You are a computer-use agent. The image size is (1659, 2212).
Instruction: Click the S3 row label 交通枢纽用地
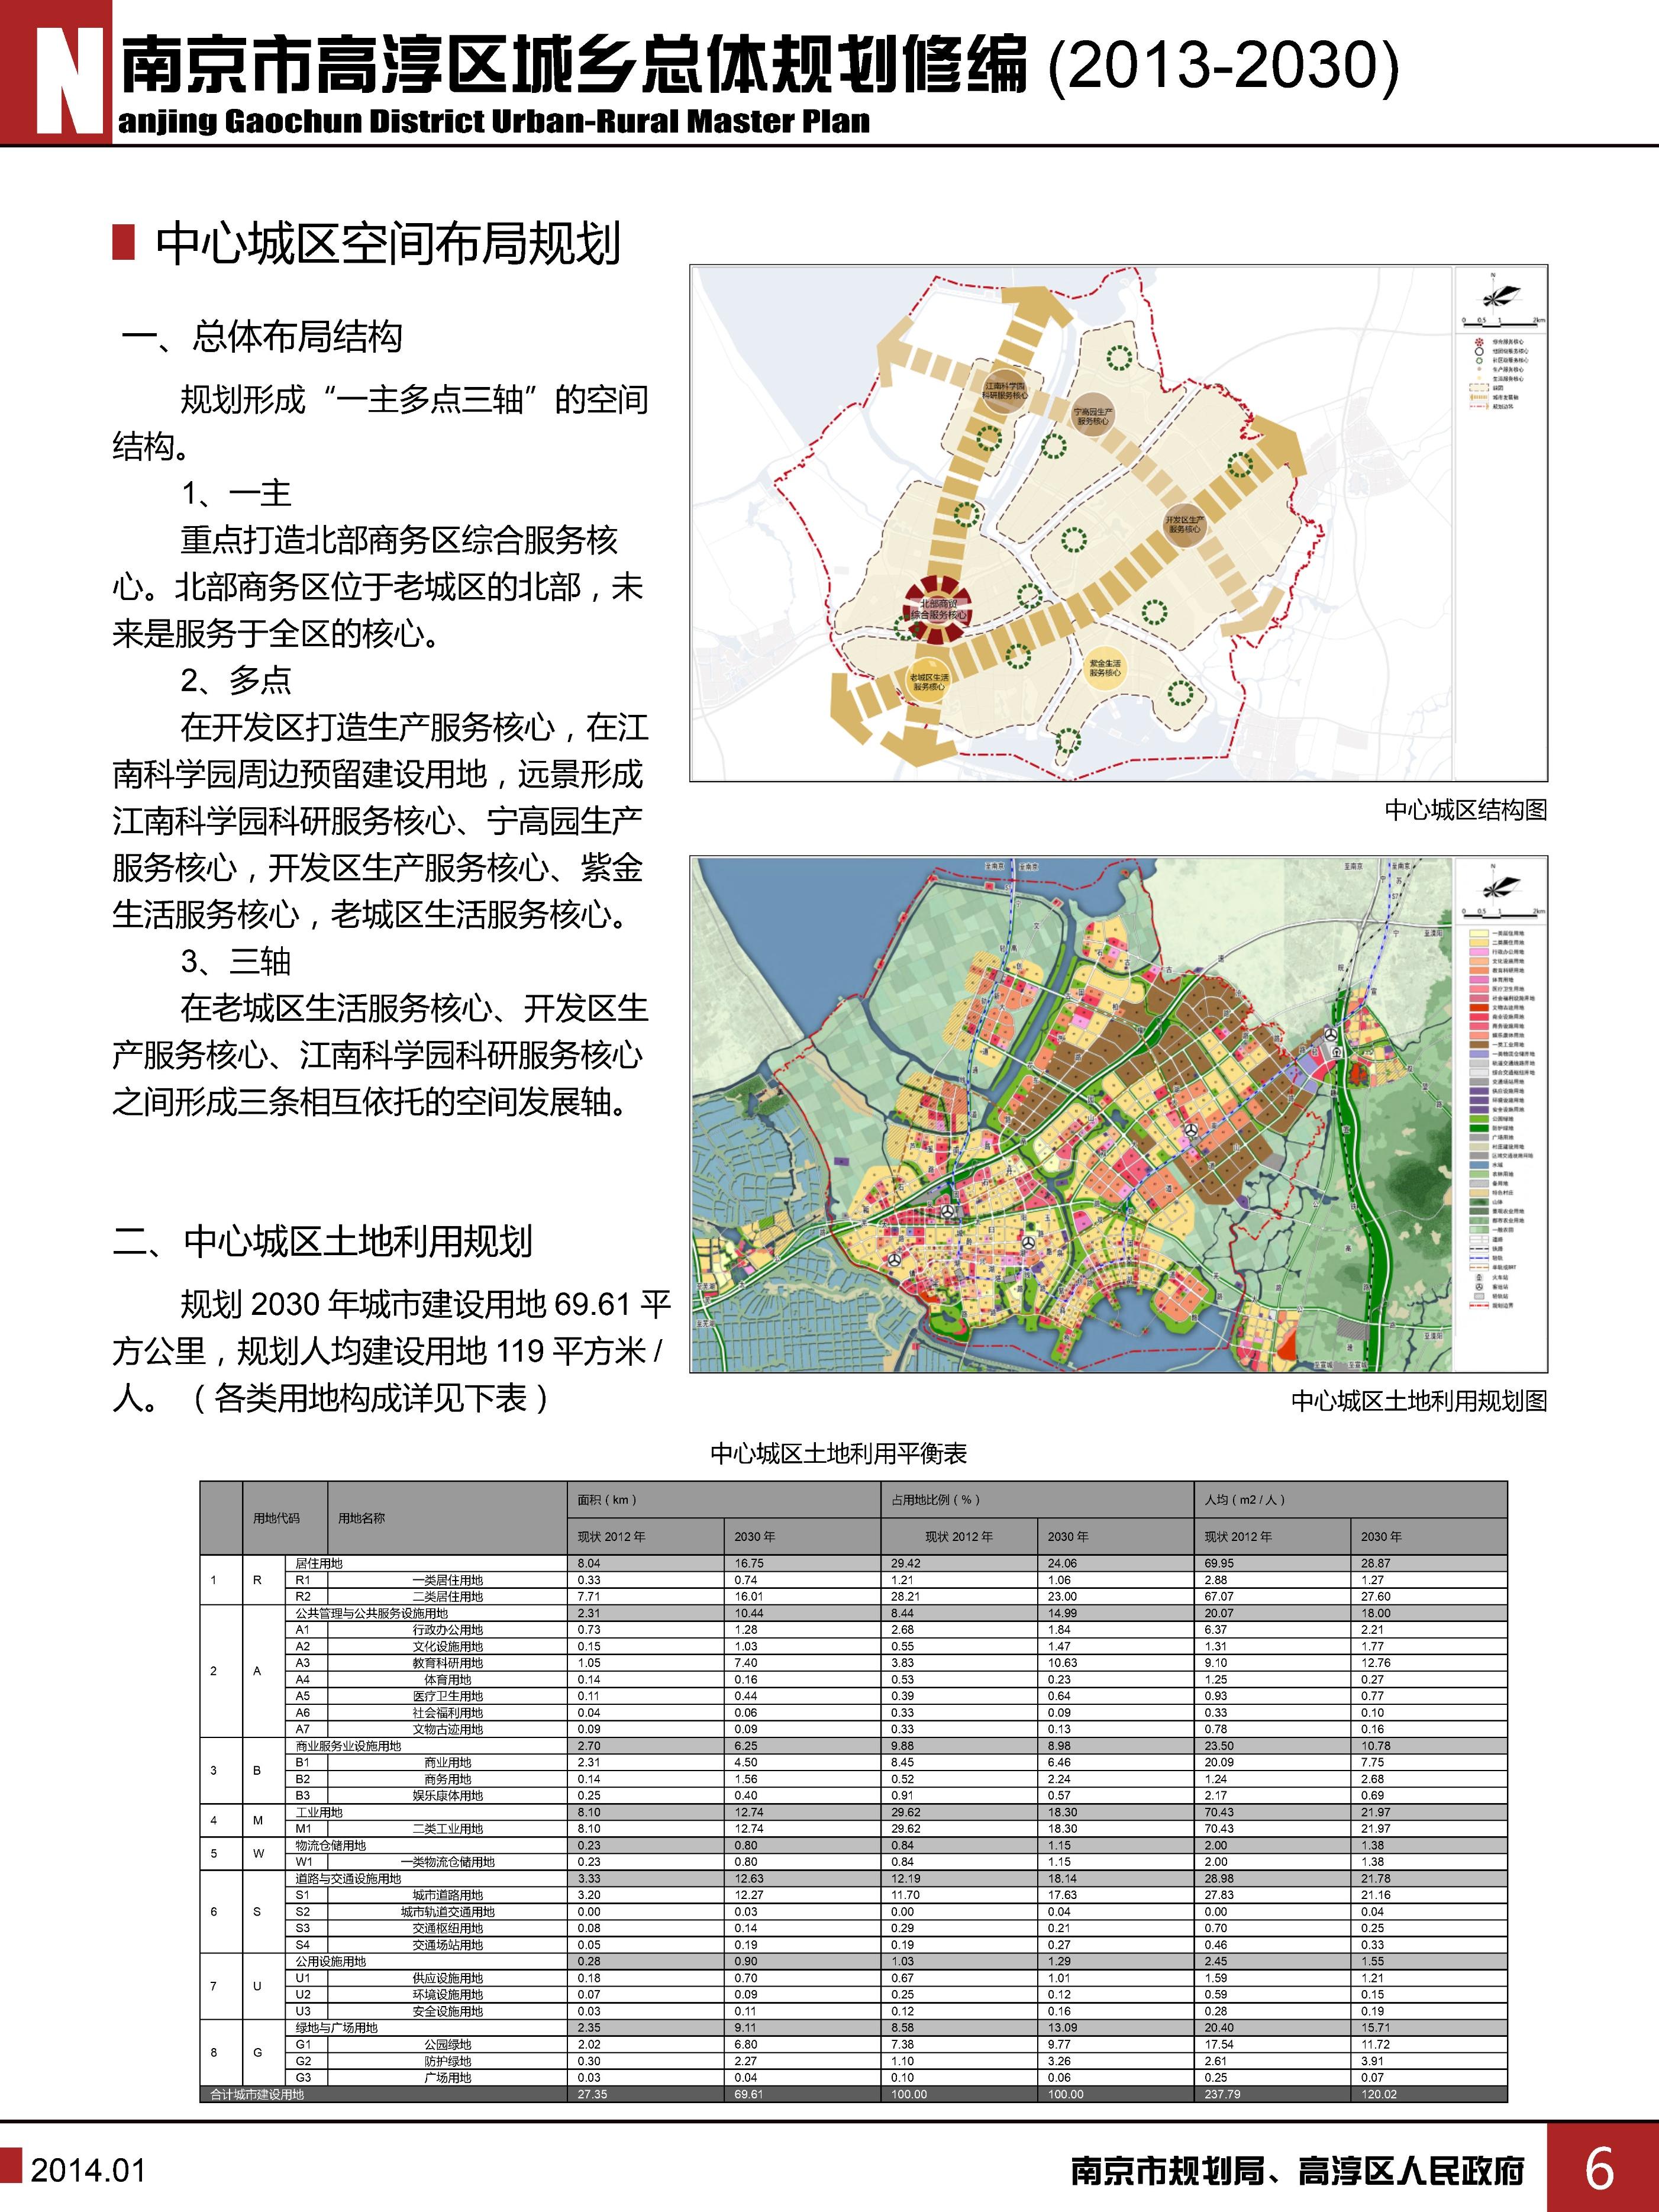447,1928
